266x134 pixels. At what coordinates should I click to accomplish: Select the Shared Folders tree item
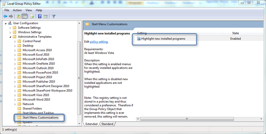(32, 109)
